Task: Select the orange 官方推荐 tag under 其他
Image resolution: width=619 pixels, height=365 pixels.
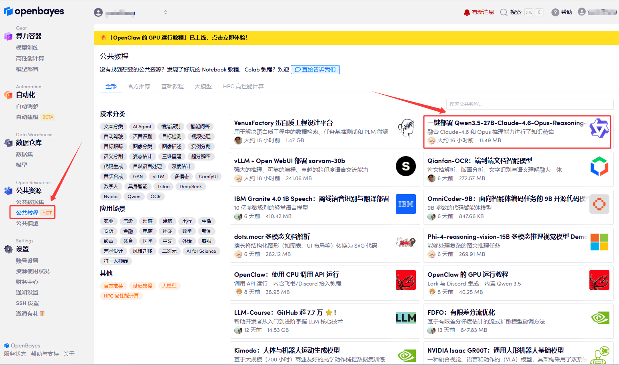Action: point(114,286)
